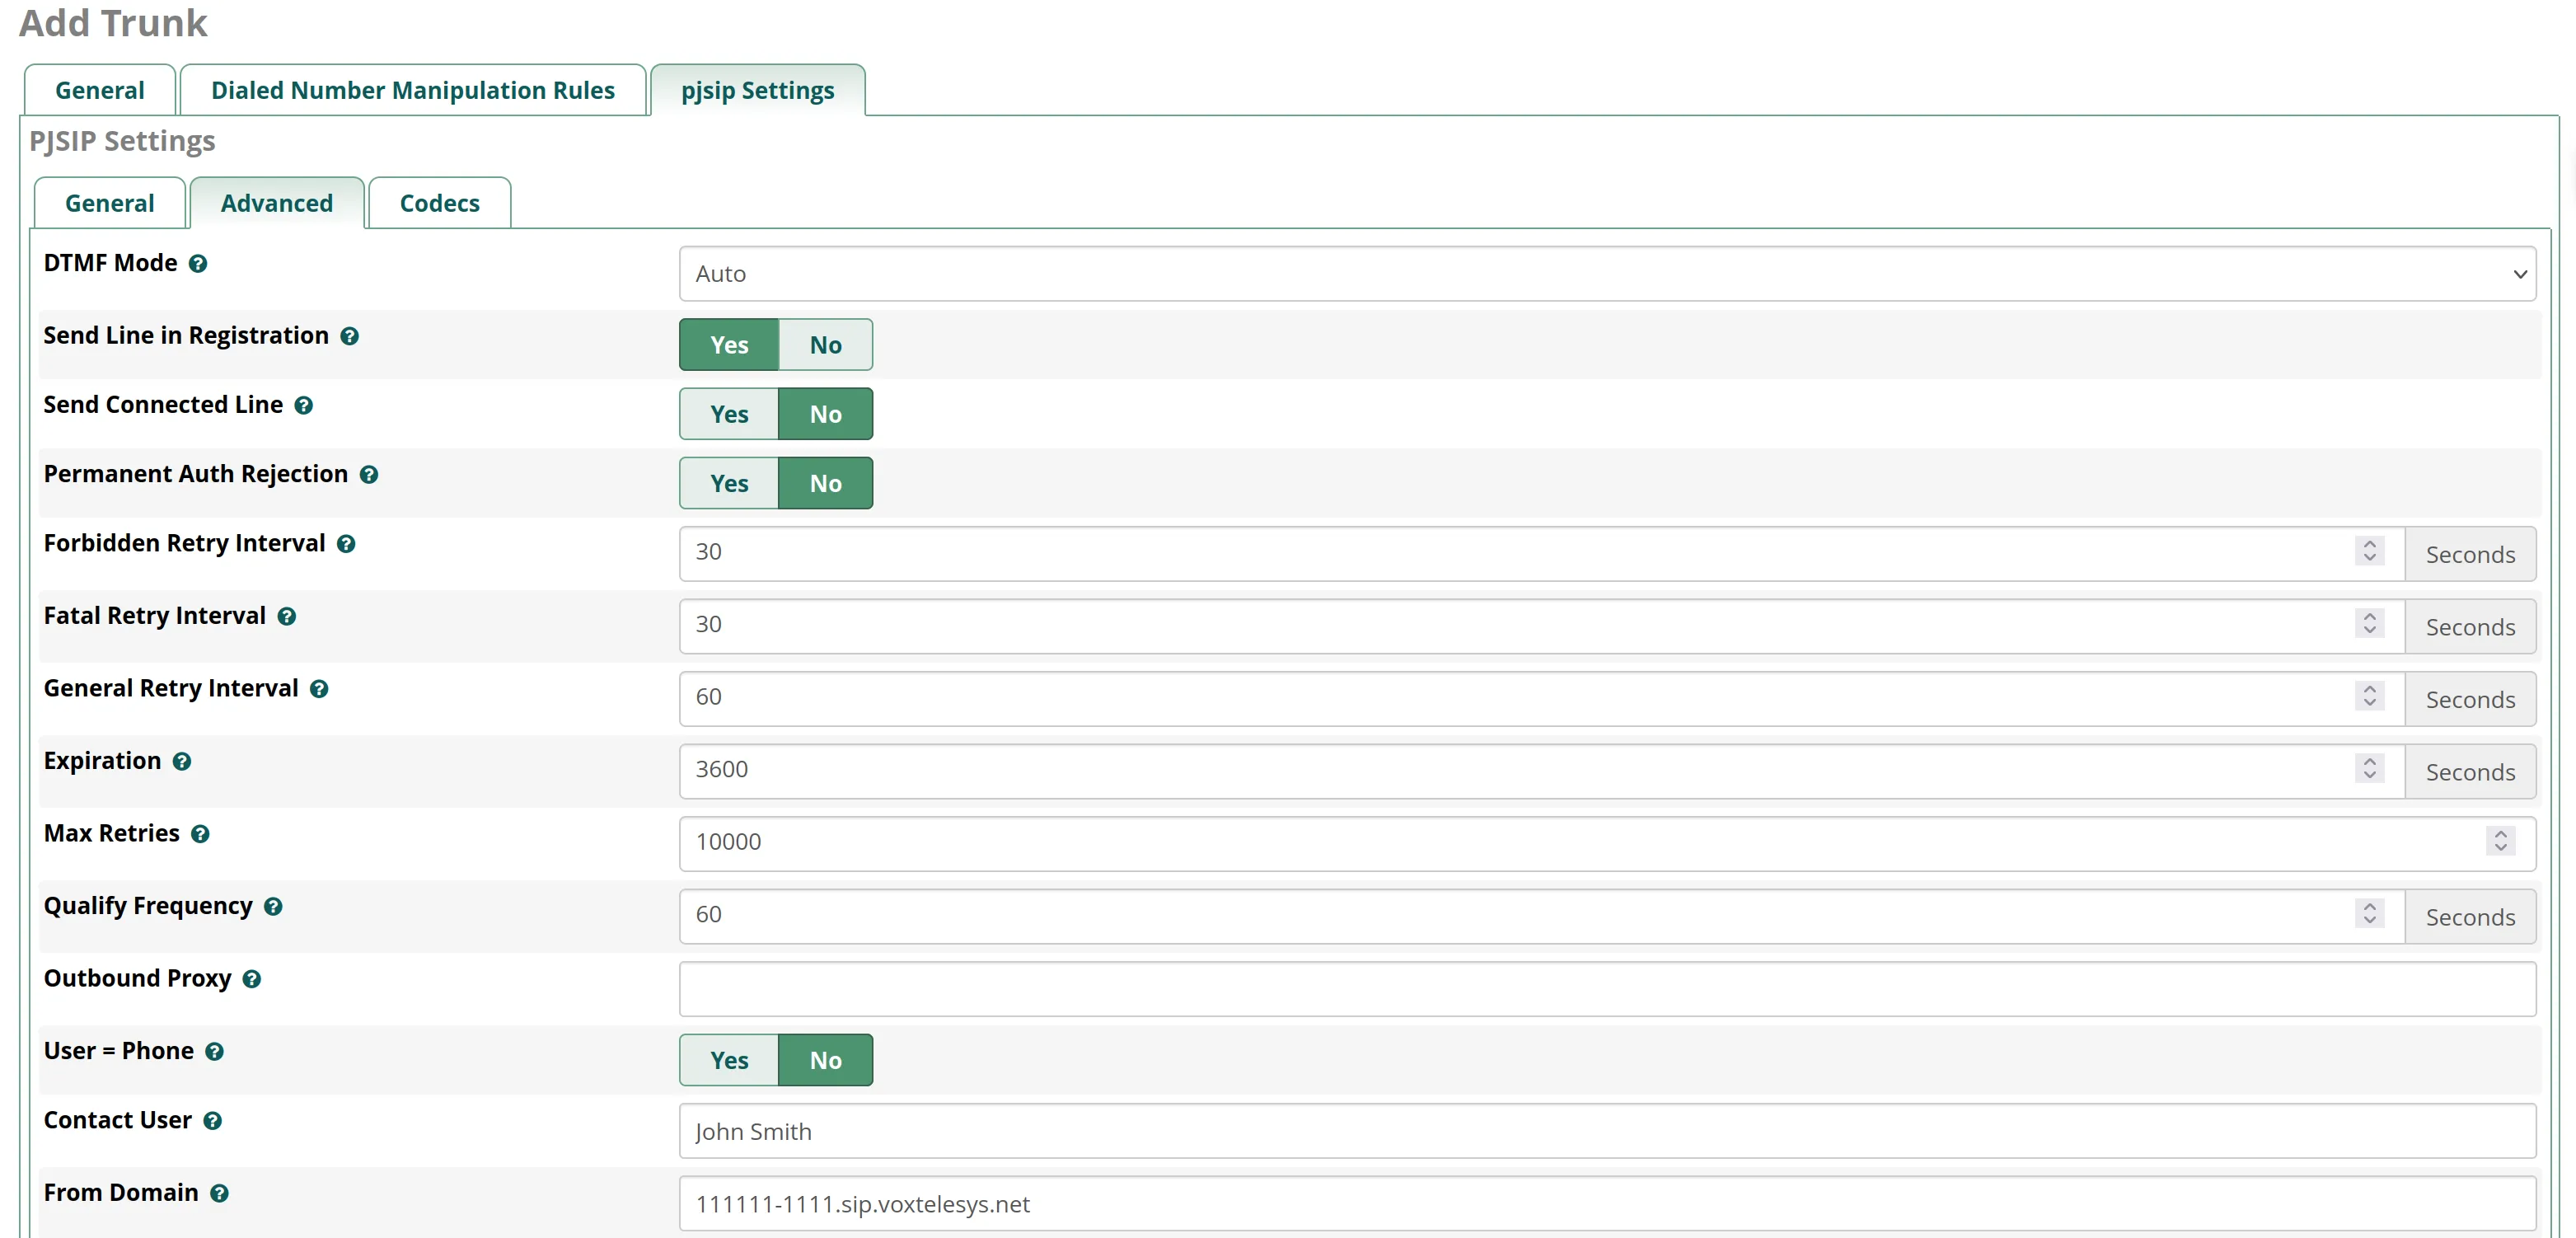Set User = Phone to Yes
This screenshot has width=2576, height=1238.
[x=729, y=1060]
